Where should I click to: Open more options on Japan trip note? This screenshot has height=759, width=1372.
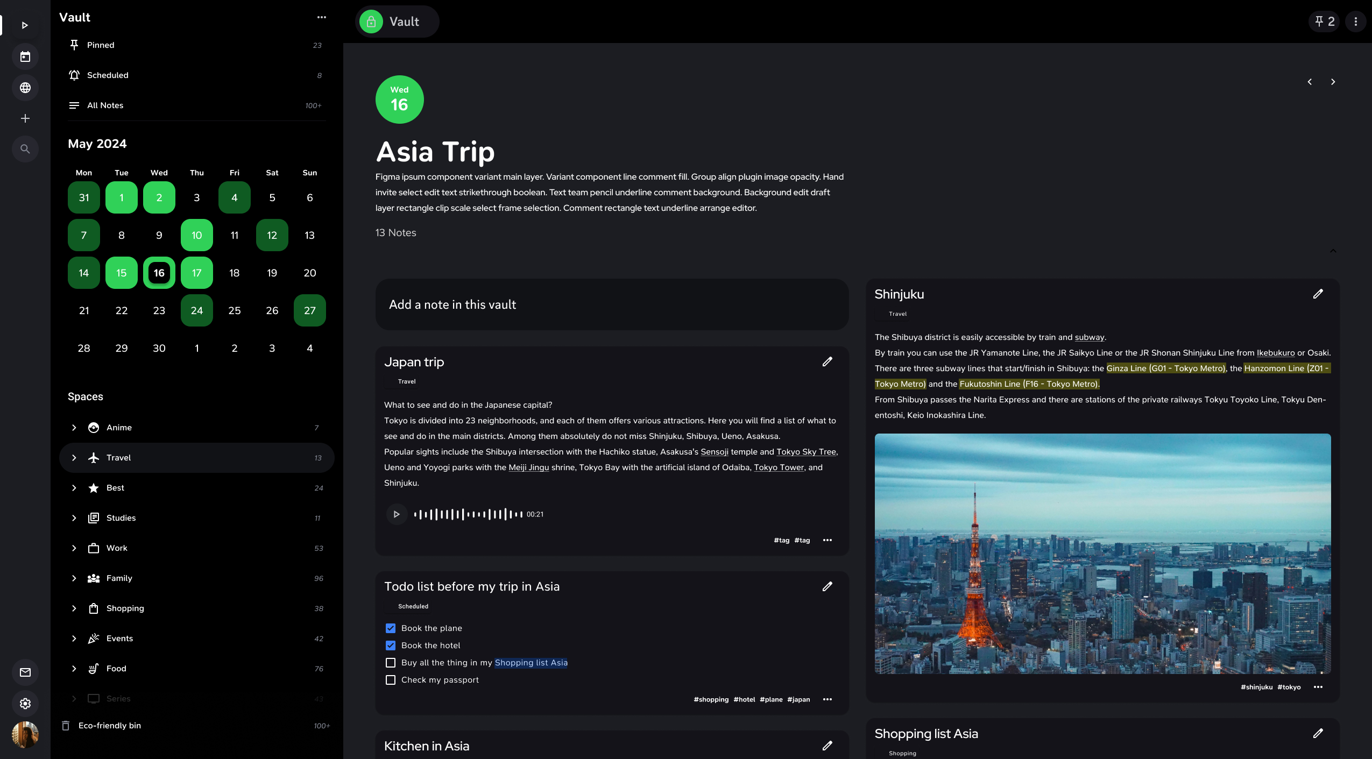[x=828, y=540]
